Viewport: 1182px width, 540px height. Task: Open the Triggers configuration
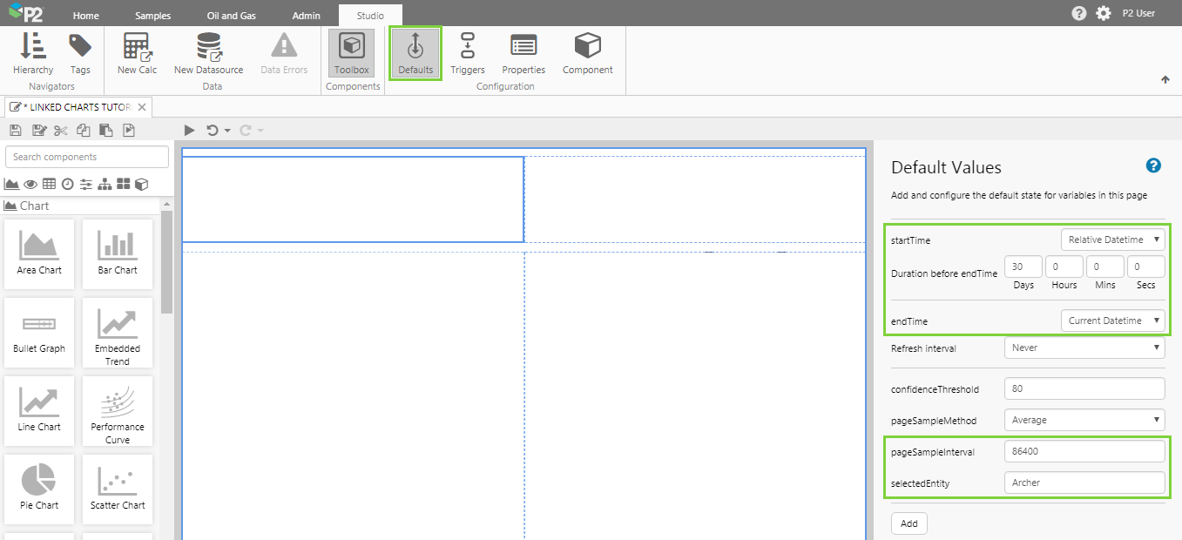coord(468,53)
